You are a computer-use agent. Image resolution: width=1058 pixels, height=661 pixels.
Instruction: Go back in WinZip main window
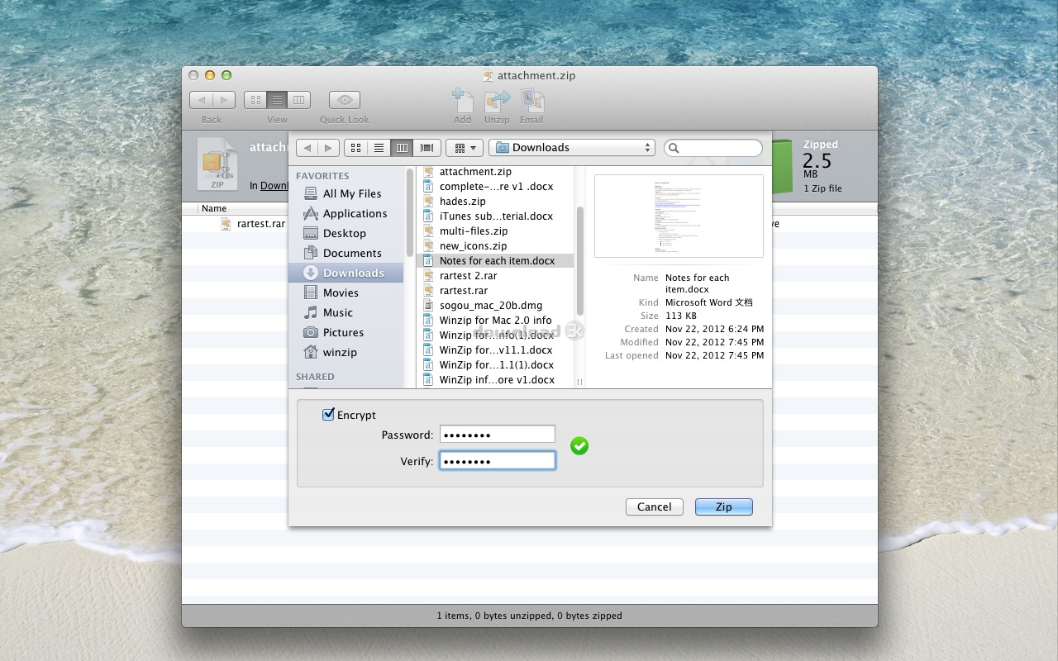point(201,100)
